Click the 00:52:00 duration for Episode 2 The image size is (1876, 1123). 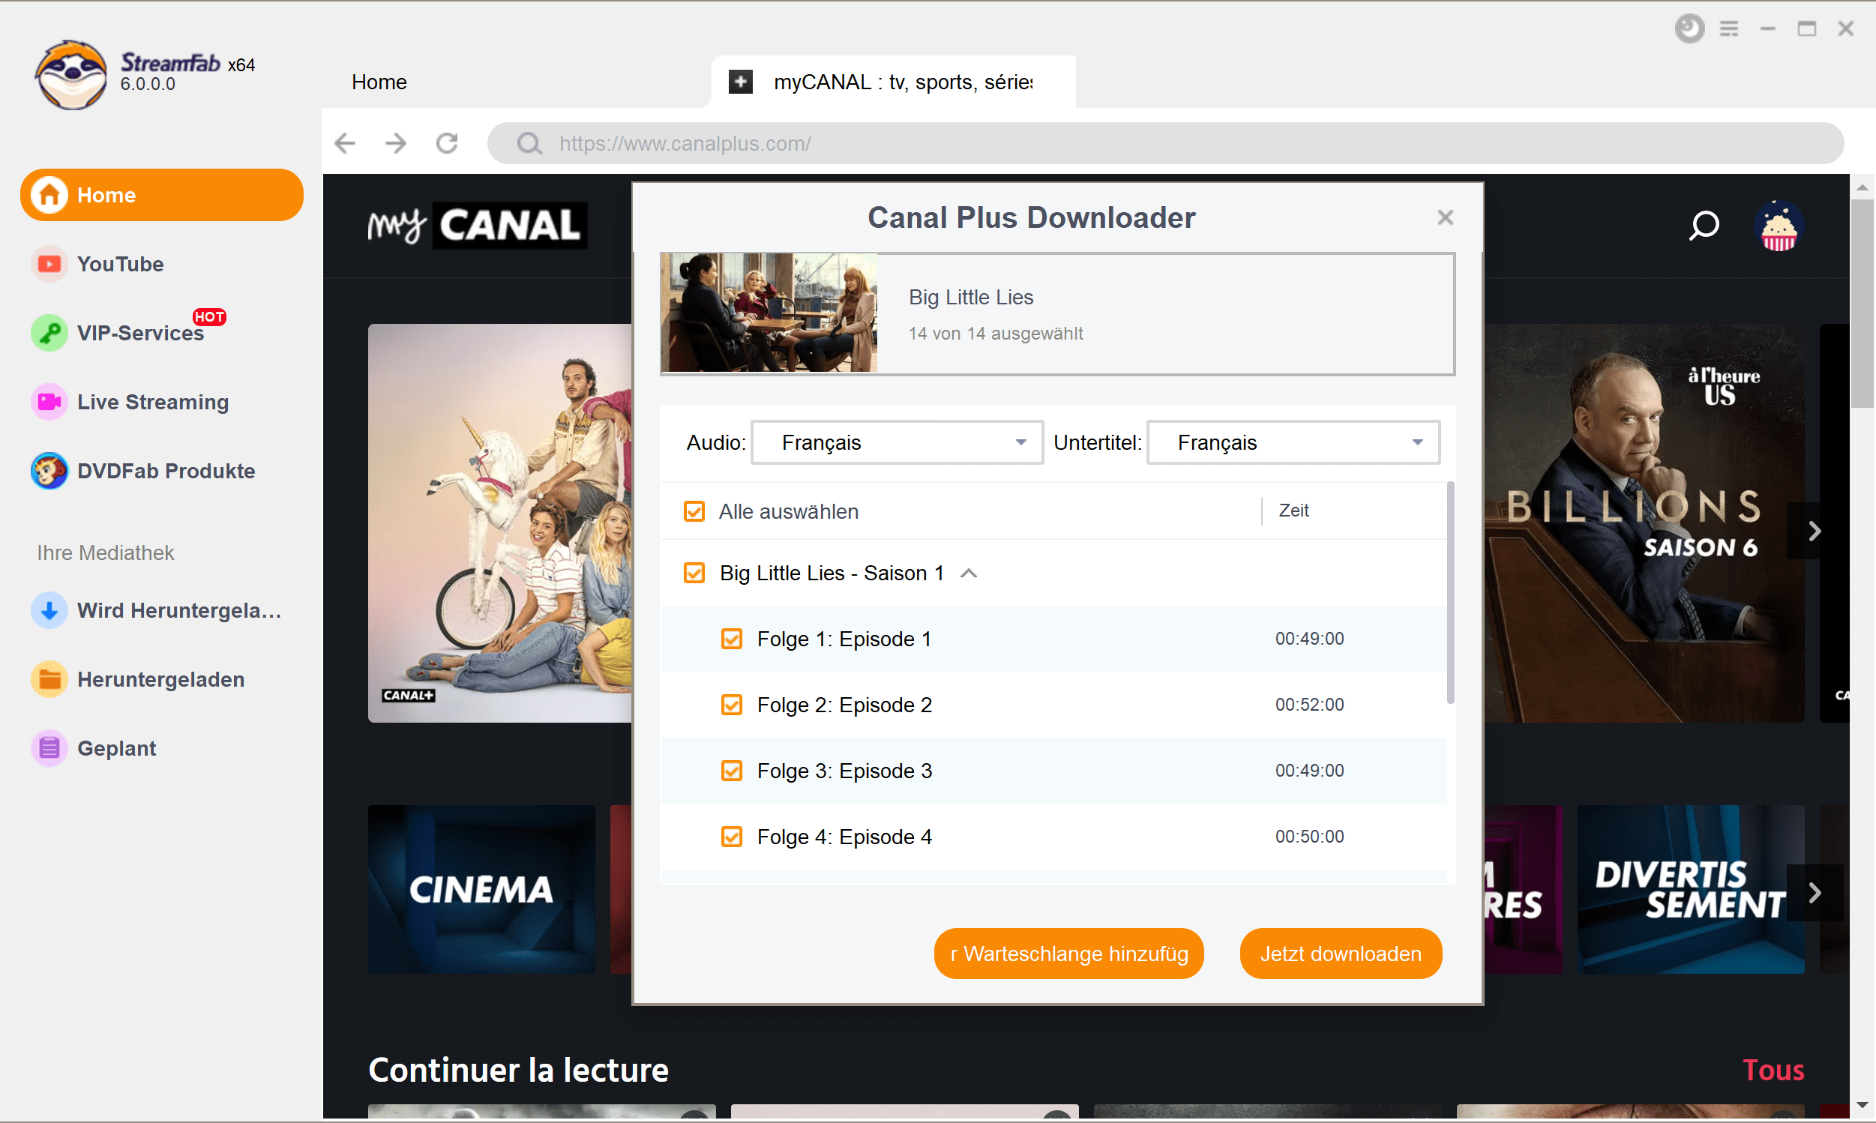[x=1309, y=705]
